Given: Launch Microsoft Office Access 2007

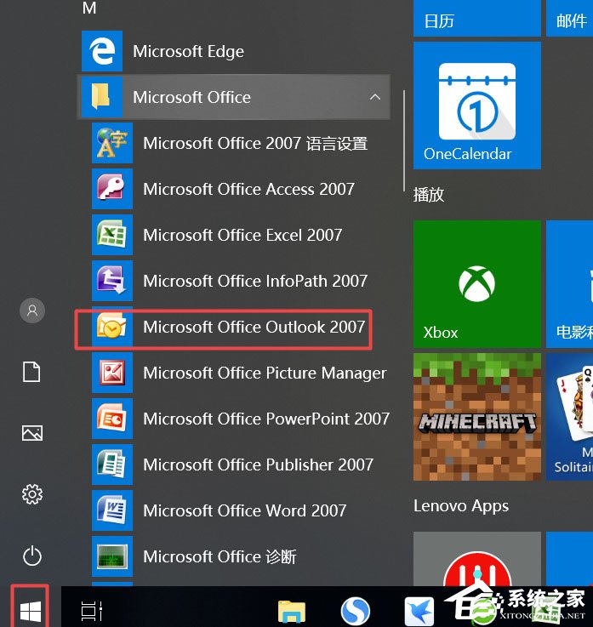Looking at the screenshot, I should point(248,189).
